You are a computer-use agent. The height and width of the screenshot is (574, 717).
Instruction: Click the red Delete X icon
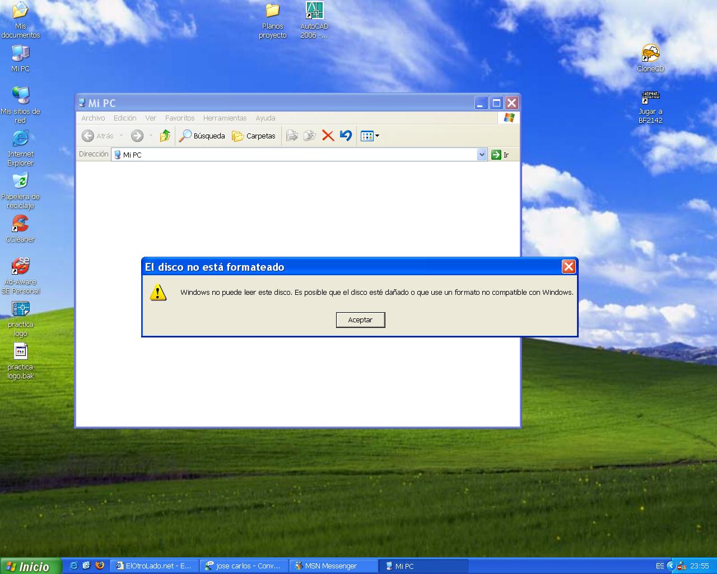pos(328,136)
